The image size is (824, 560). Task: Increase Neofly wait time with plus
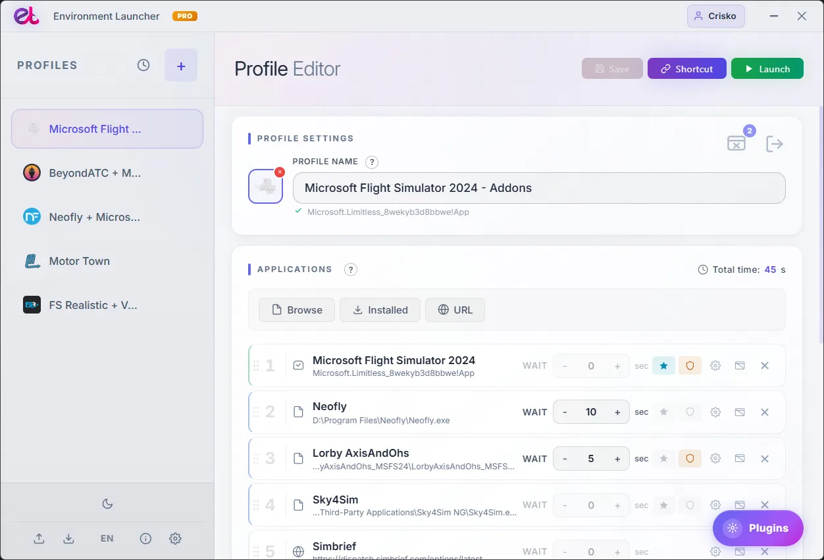(x=617, y=412)
